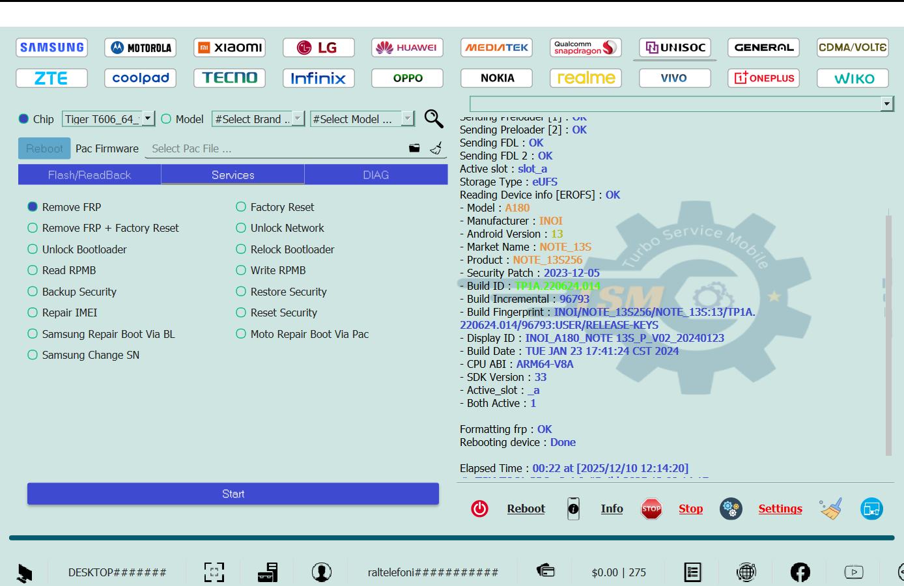Click the Reboot button beside Pac Firmware
The width and height of the screenshot is (904, 586).
(44, 148)
